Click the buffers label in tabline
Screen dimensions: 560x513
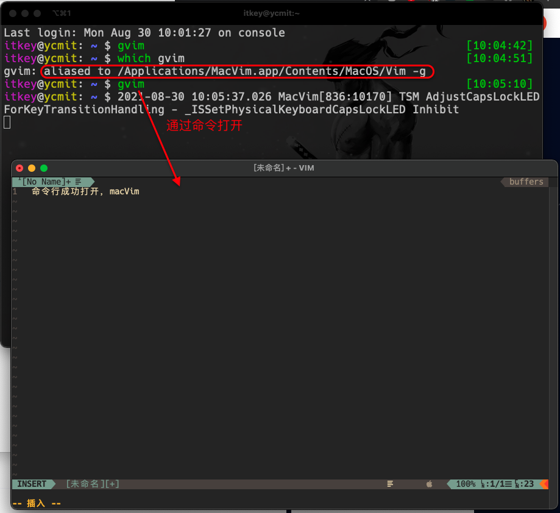526,182
